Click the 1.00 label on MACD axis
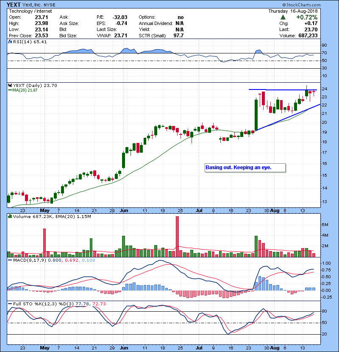The image size is (339, 352). tap(326, 263)
